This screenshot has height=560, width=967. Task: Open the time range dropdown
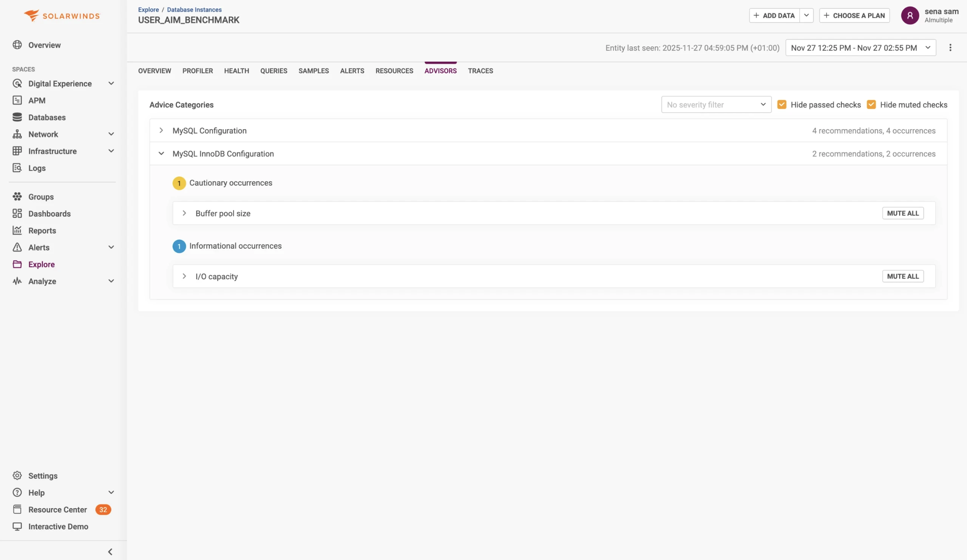click(x=860, y=48)
